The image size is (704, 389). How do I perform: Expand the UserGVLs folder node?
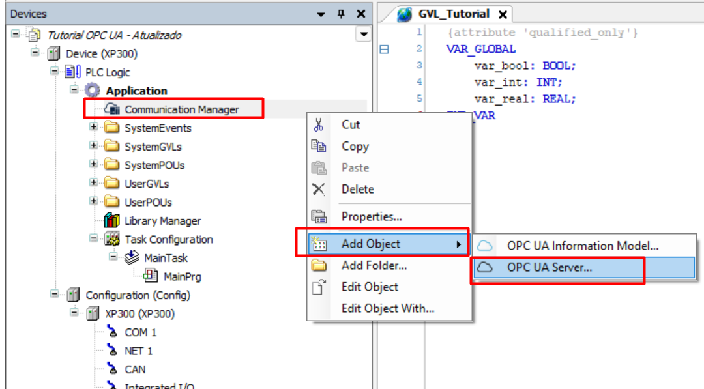pos(93,184)
